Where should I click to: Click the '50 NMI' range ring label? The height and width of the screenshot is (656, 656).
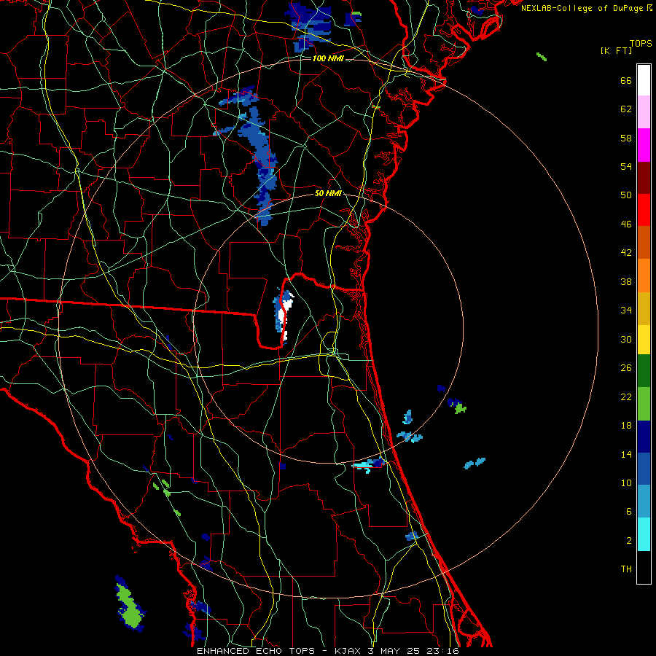tap(328, 193)
